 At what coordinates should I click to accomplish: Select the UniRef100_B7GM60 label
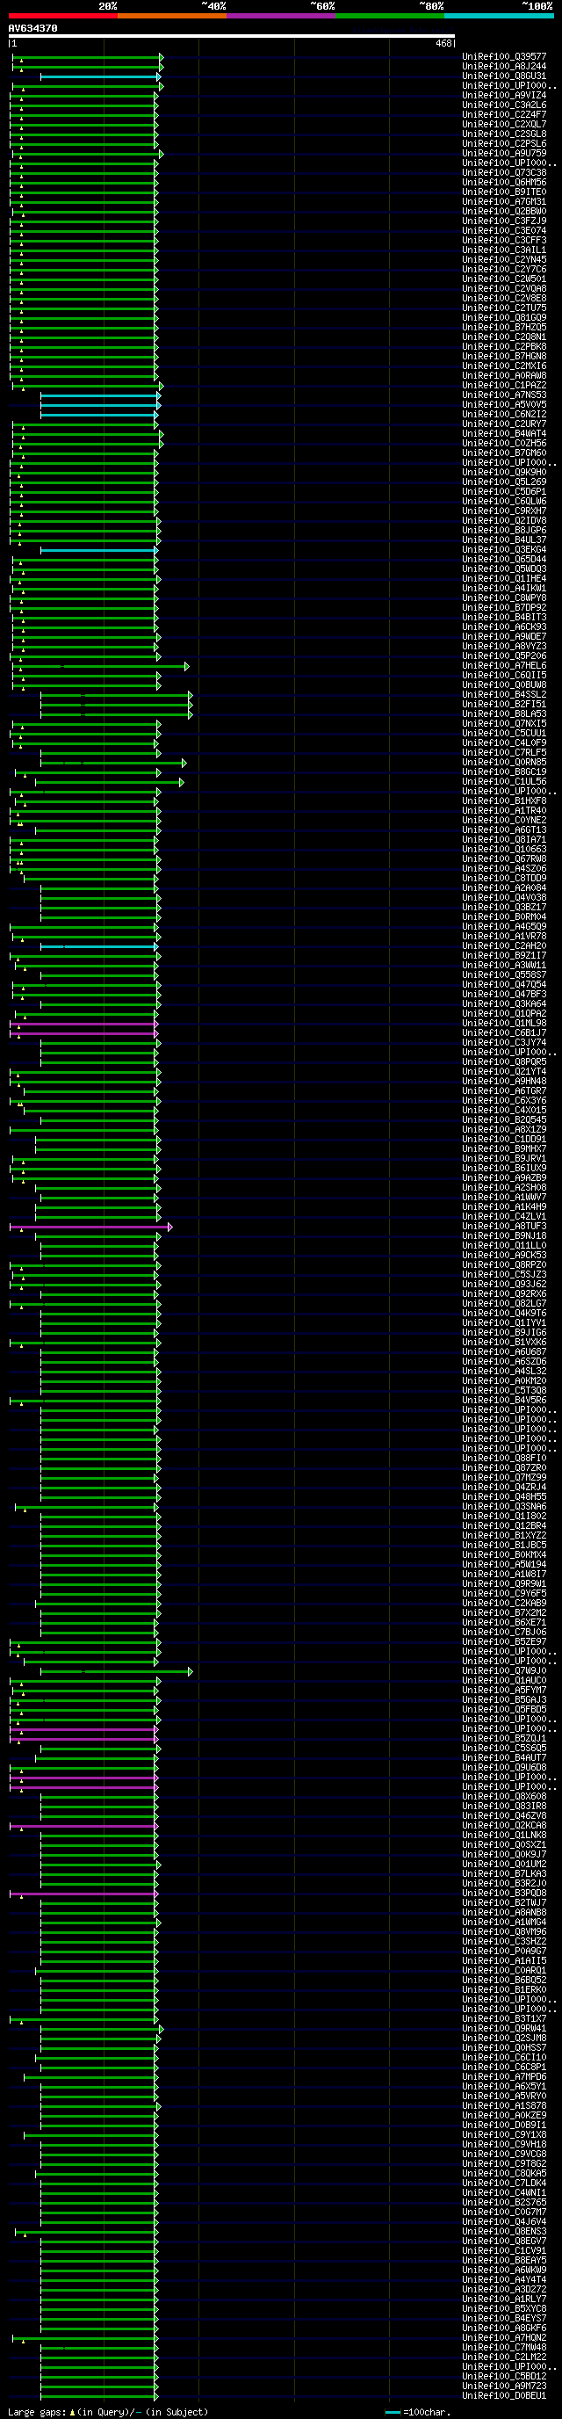tap(504, 453)
